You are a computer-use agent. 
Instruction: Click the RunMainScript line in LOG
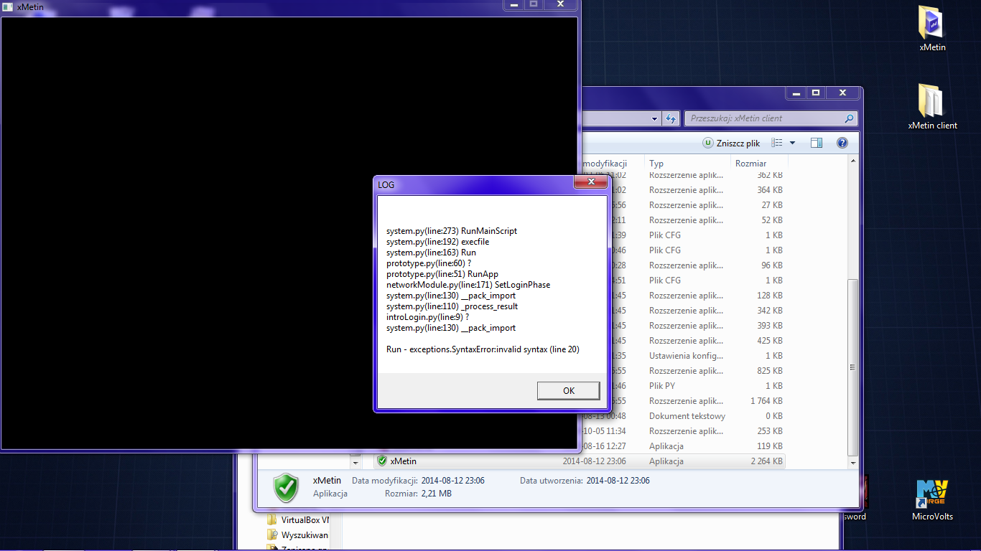(x=452, y=231)
